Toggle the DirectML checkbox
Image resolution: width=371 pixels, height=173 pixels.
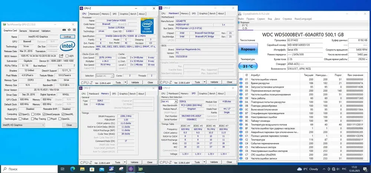point(63,114)
